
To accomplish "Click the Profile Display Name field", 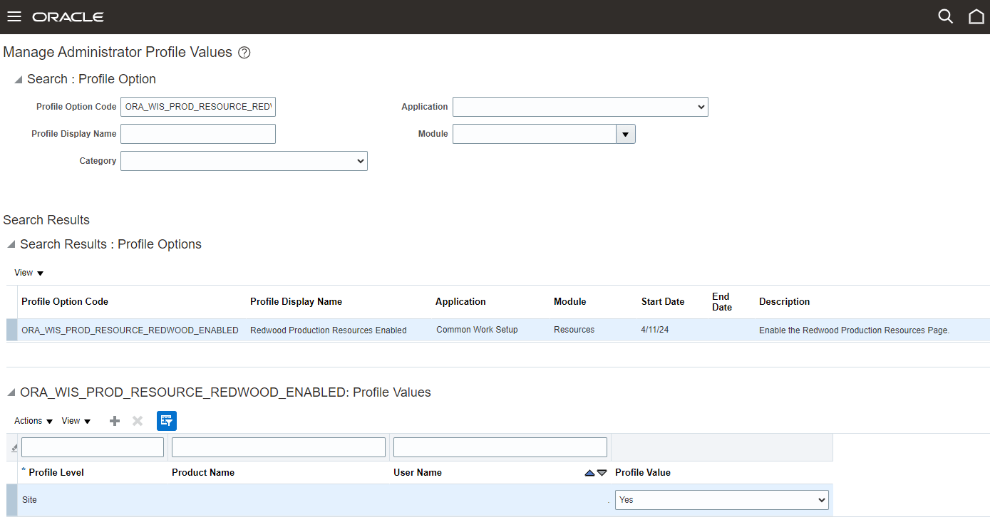I will coord(198,134).
